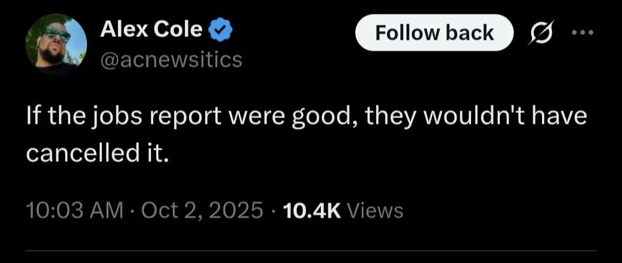Open Alex Cole's profile avatar photo
The width and height of the screenshot is (622, 263).
coord(56,45)
